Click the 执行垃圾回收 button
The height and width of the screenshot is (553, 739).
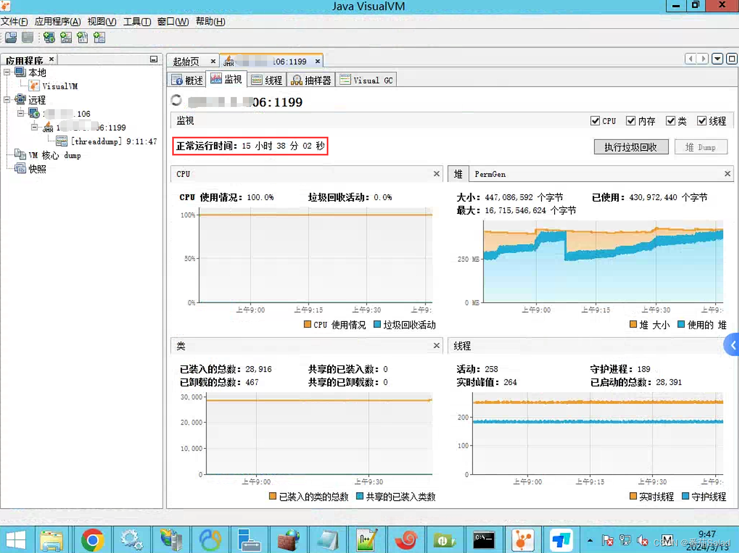[631, 147]
